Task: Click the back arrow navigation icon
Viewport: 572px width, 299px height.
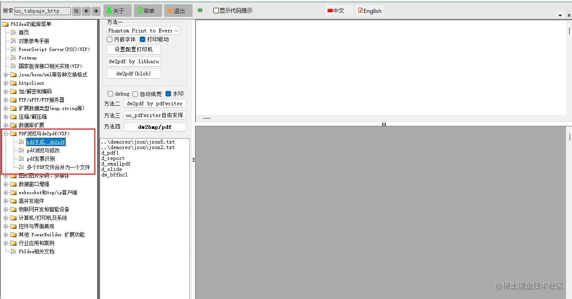Action: tap(86, 11)
